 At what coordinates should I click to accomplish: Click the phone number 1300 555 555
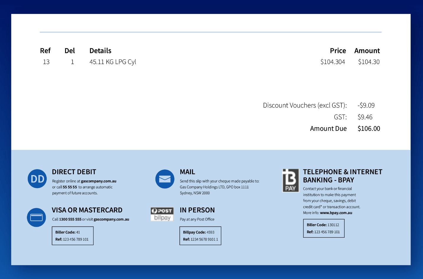click(70, 219)
